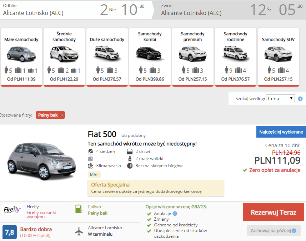Click the airplane icon beside Alicante Lotnisko

click(79, 231)
